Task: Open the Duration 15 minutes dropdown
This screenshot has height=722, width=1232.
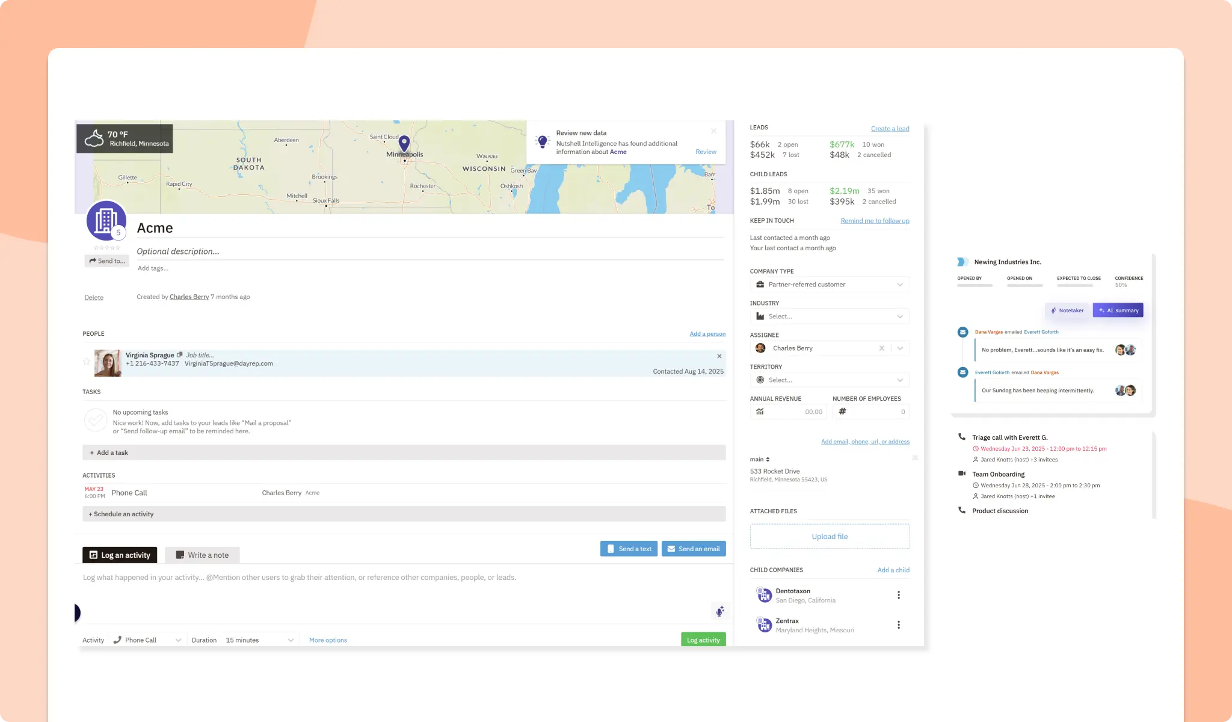Action: coord(259,640)
